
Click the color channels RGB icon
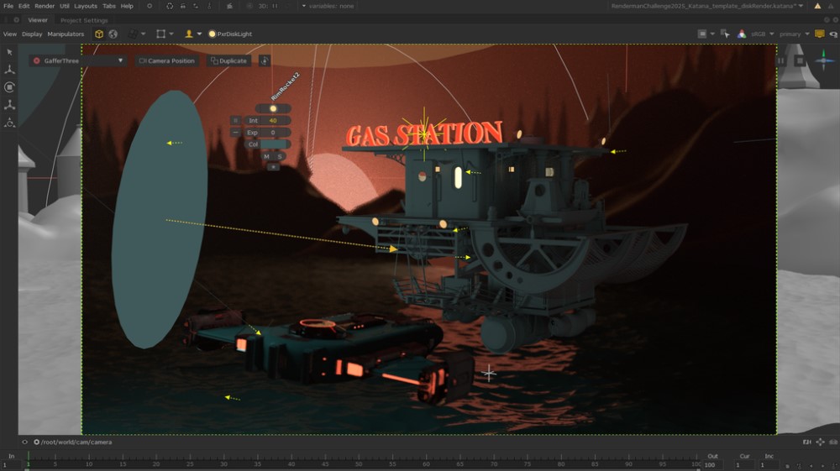(742, 34)
